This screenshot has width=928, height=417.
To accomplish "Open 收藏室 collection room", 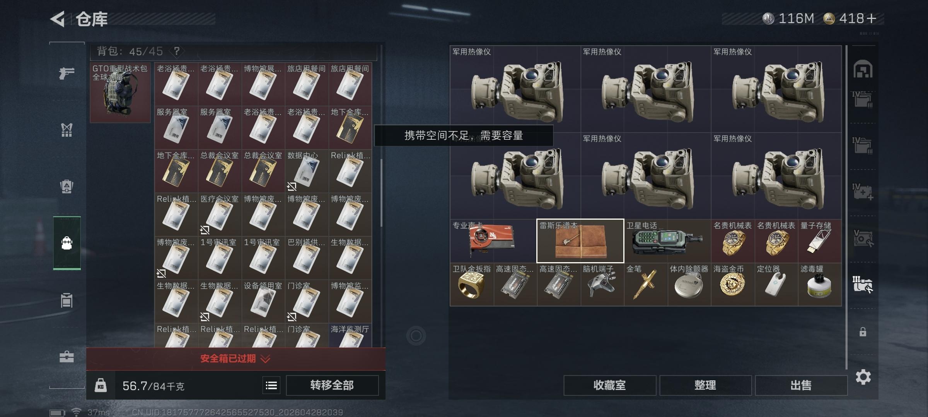I will 609,385.
